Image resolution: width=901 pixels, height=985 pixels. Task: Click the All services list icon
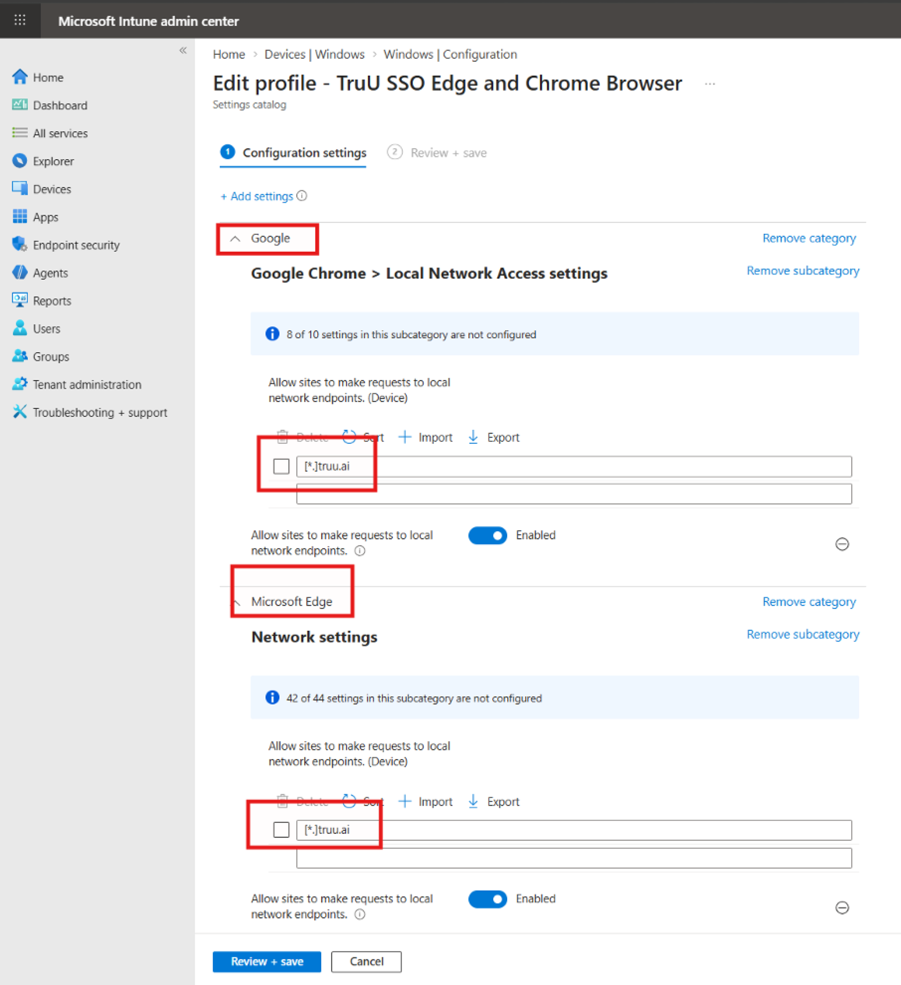[20, 133]
